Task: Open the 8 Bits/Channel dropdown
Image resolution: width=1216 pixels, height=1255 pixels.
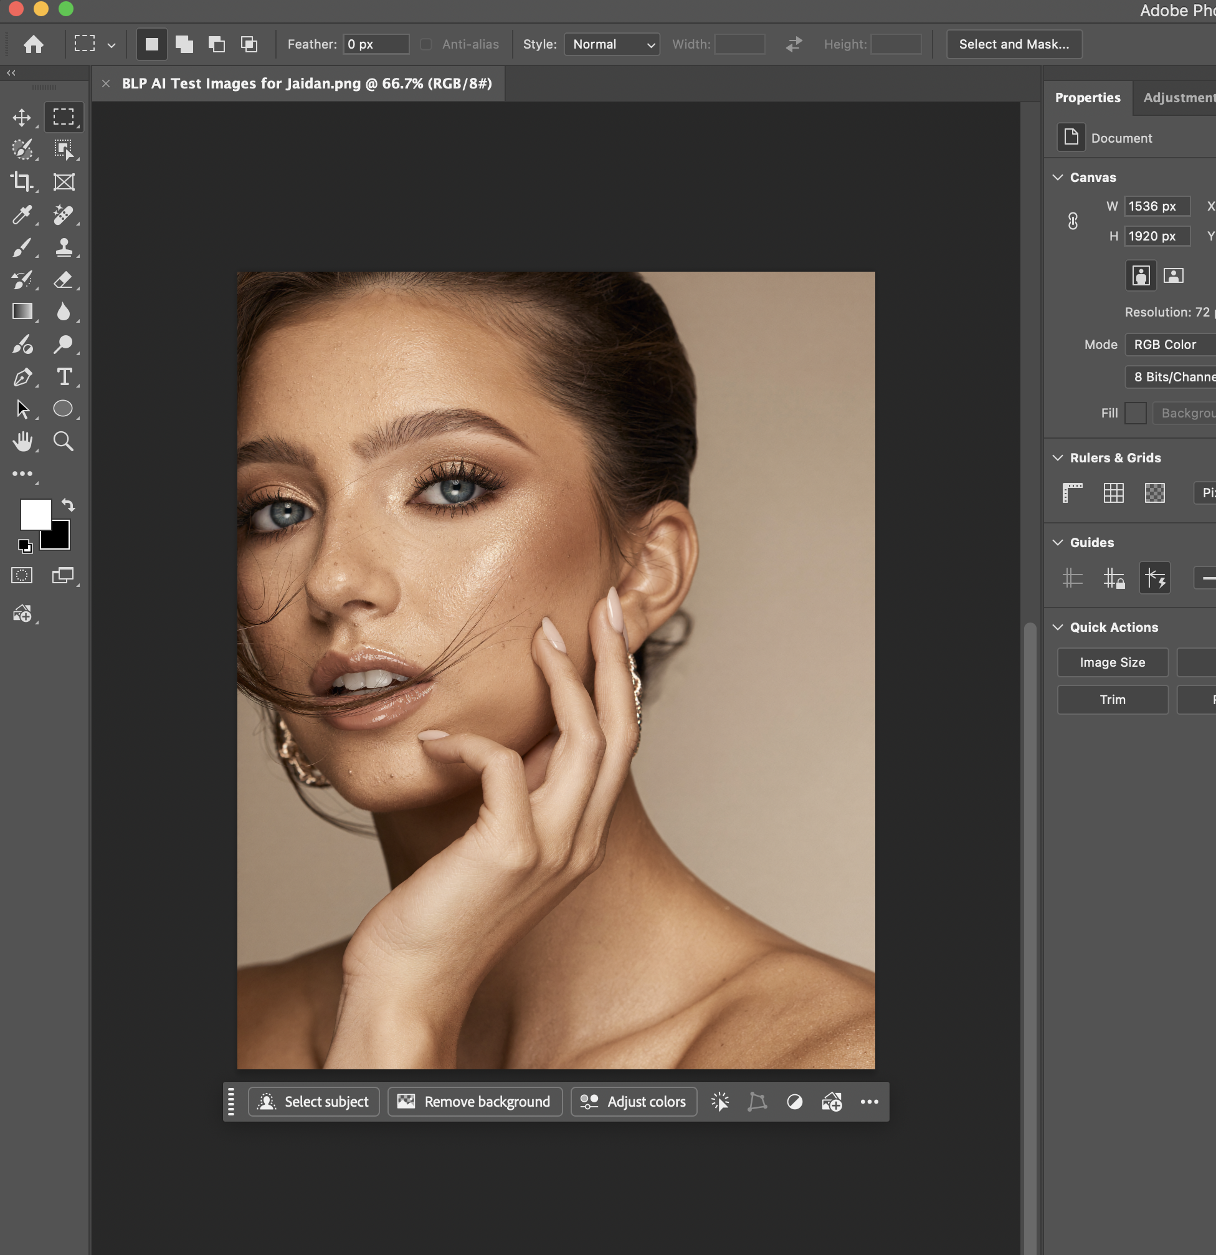Action: [1170, 377]
